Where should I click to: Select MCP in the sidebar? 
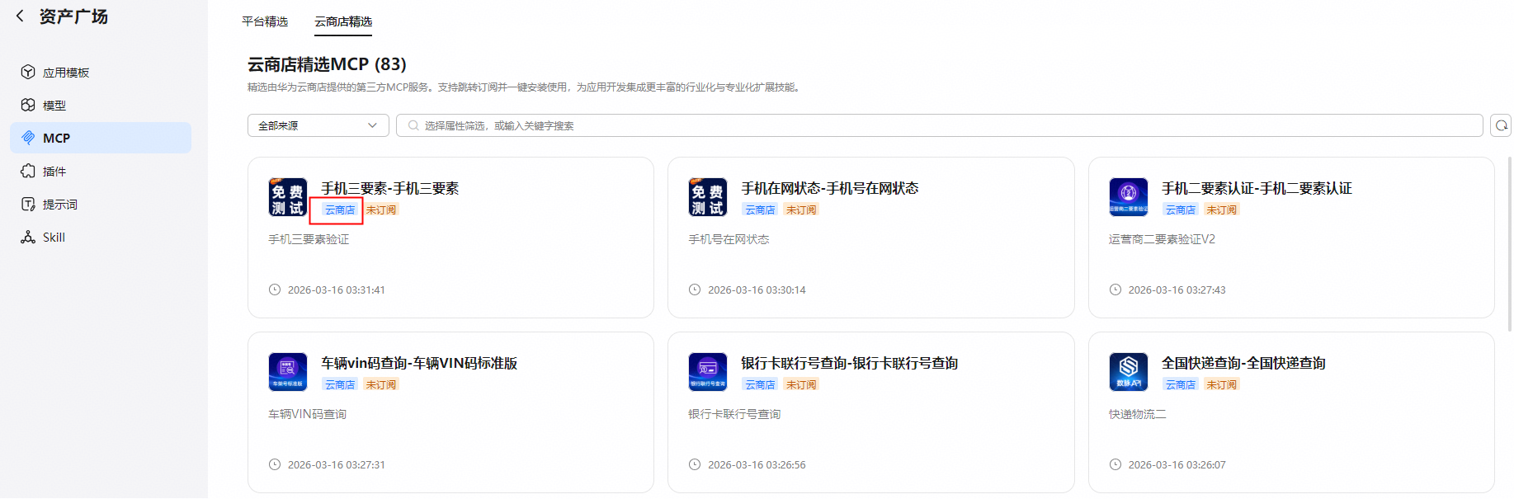[x=101, y=138]
